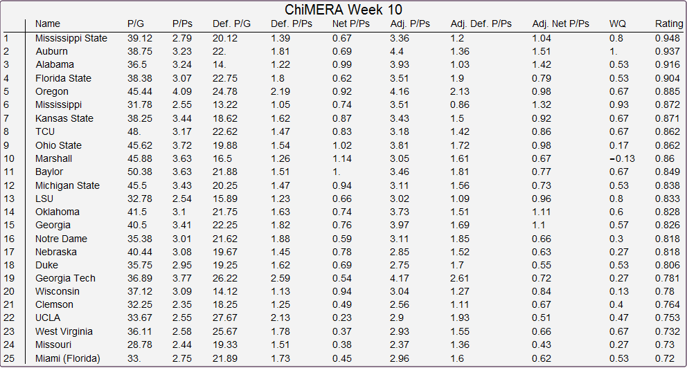The height and width of the screenshot is (368, 687).
Task: Select the P/G column header
Action: [x=136, y=24]
